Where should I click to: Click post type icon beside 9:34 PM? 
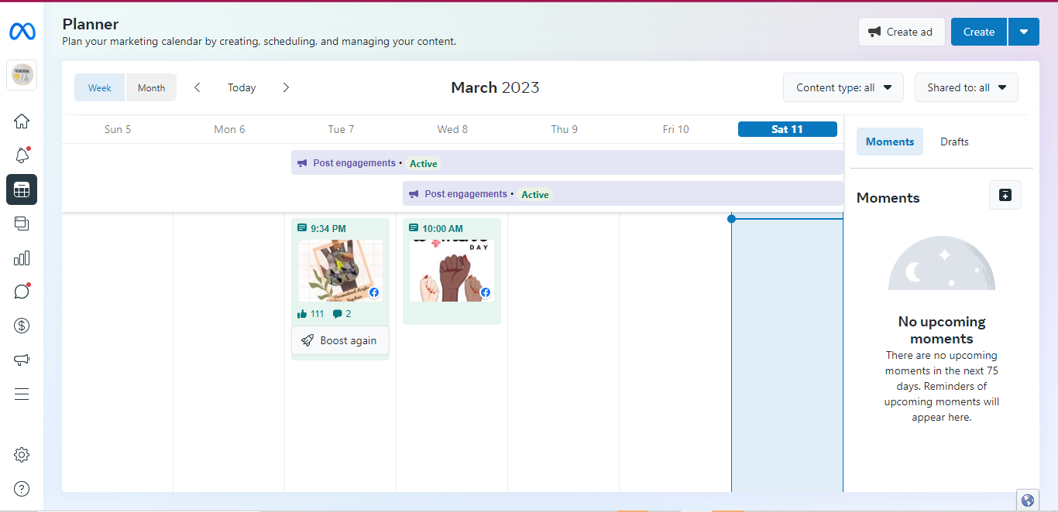click(x=302, y=228)
